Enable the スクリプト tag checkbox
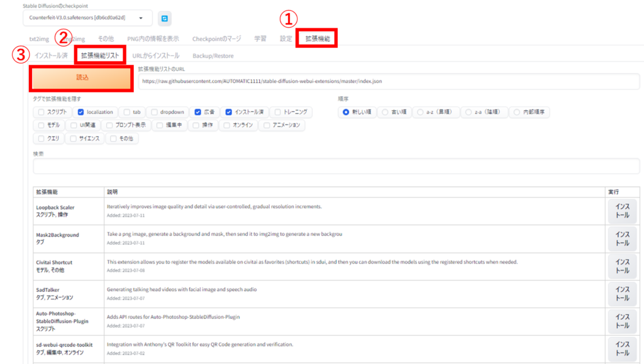Viewport: 644px width, 364px height. [42, 112]
